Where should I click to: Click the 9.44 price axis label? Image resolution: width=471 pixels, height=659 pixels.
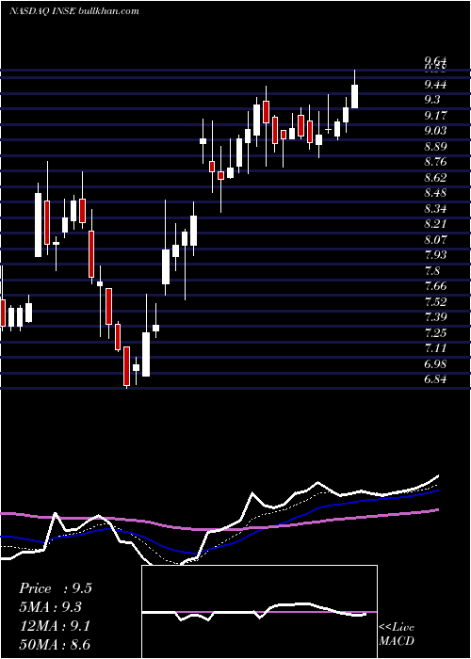(435, 85)
